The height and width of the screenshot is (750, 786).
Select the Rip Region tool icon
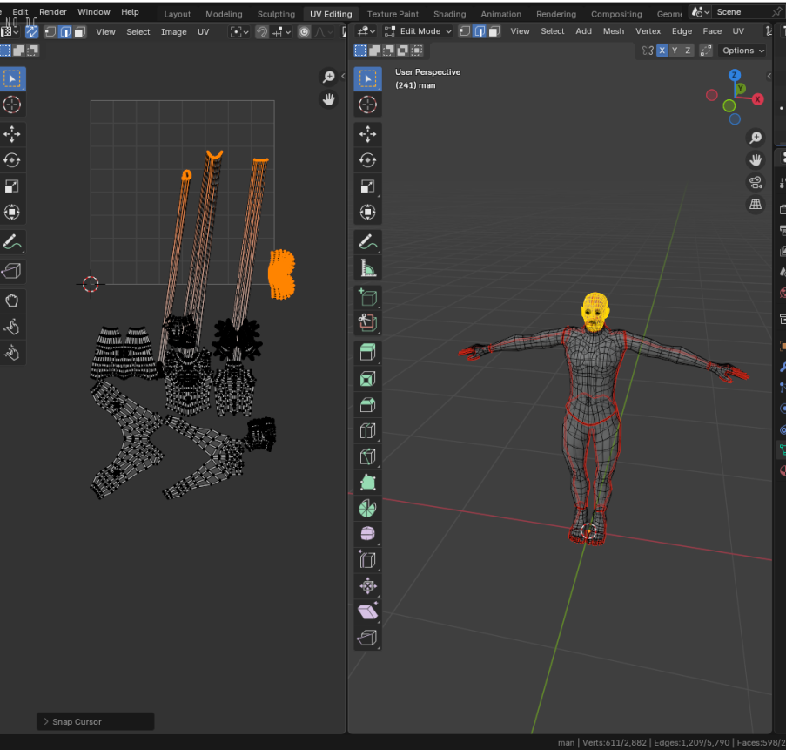[367, 638]
